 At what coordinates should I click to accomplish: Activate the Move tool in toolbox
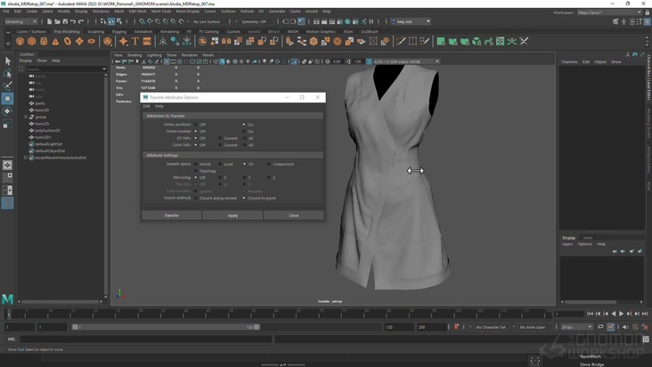[7, 99]
